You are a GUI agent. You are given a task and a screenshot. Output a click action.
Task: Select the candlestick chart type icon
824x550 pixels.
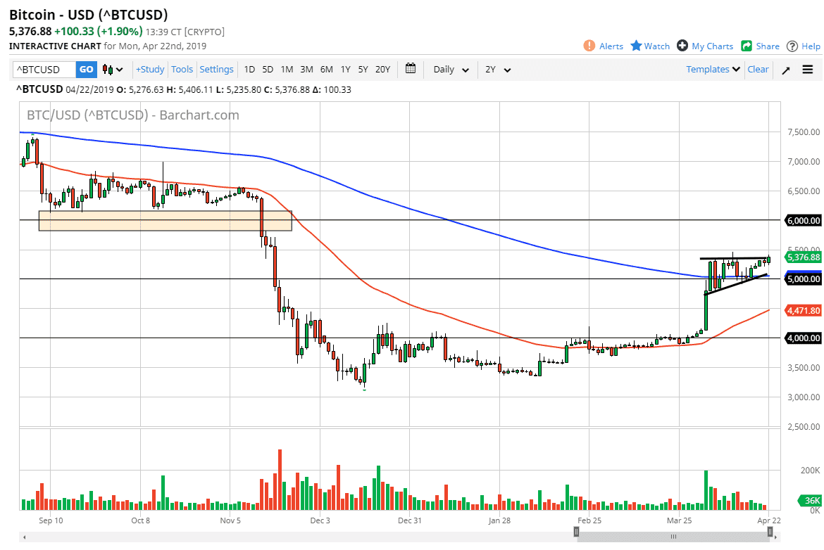click(107, 70)
